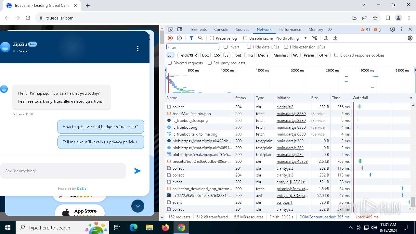Open a new browser tab
Image resolution: width=416 pixels, height=234 pixels.
88,5
